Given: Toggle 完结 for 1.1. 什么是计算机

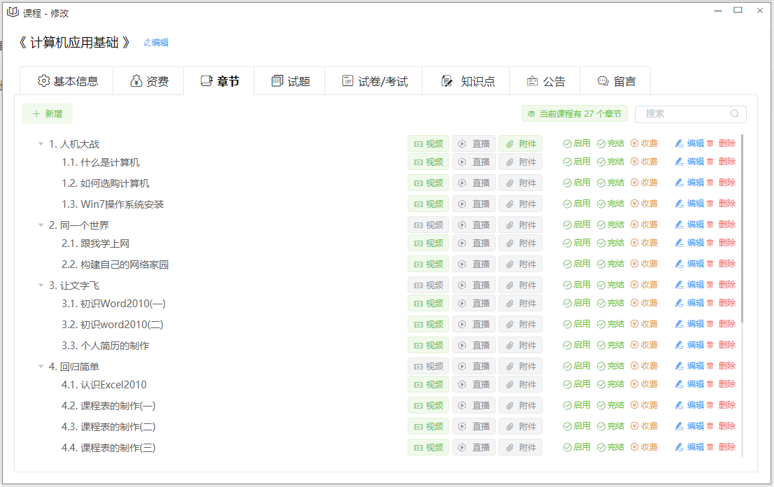Looking at the screenshot, I should click(x=610, y=162).
